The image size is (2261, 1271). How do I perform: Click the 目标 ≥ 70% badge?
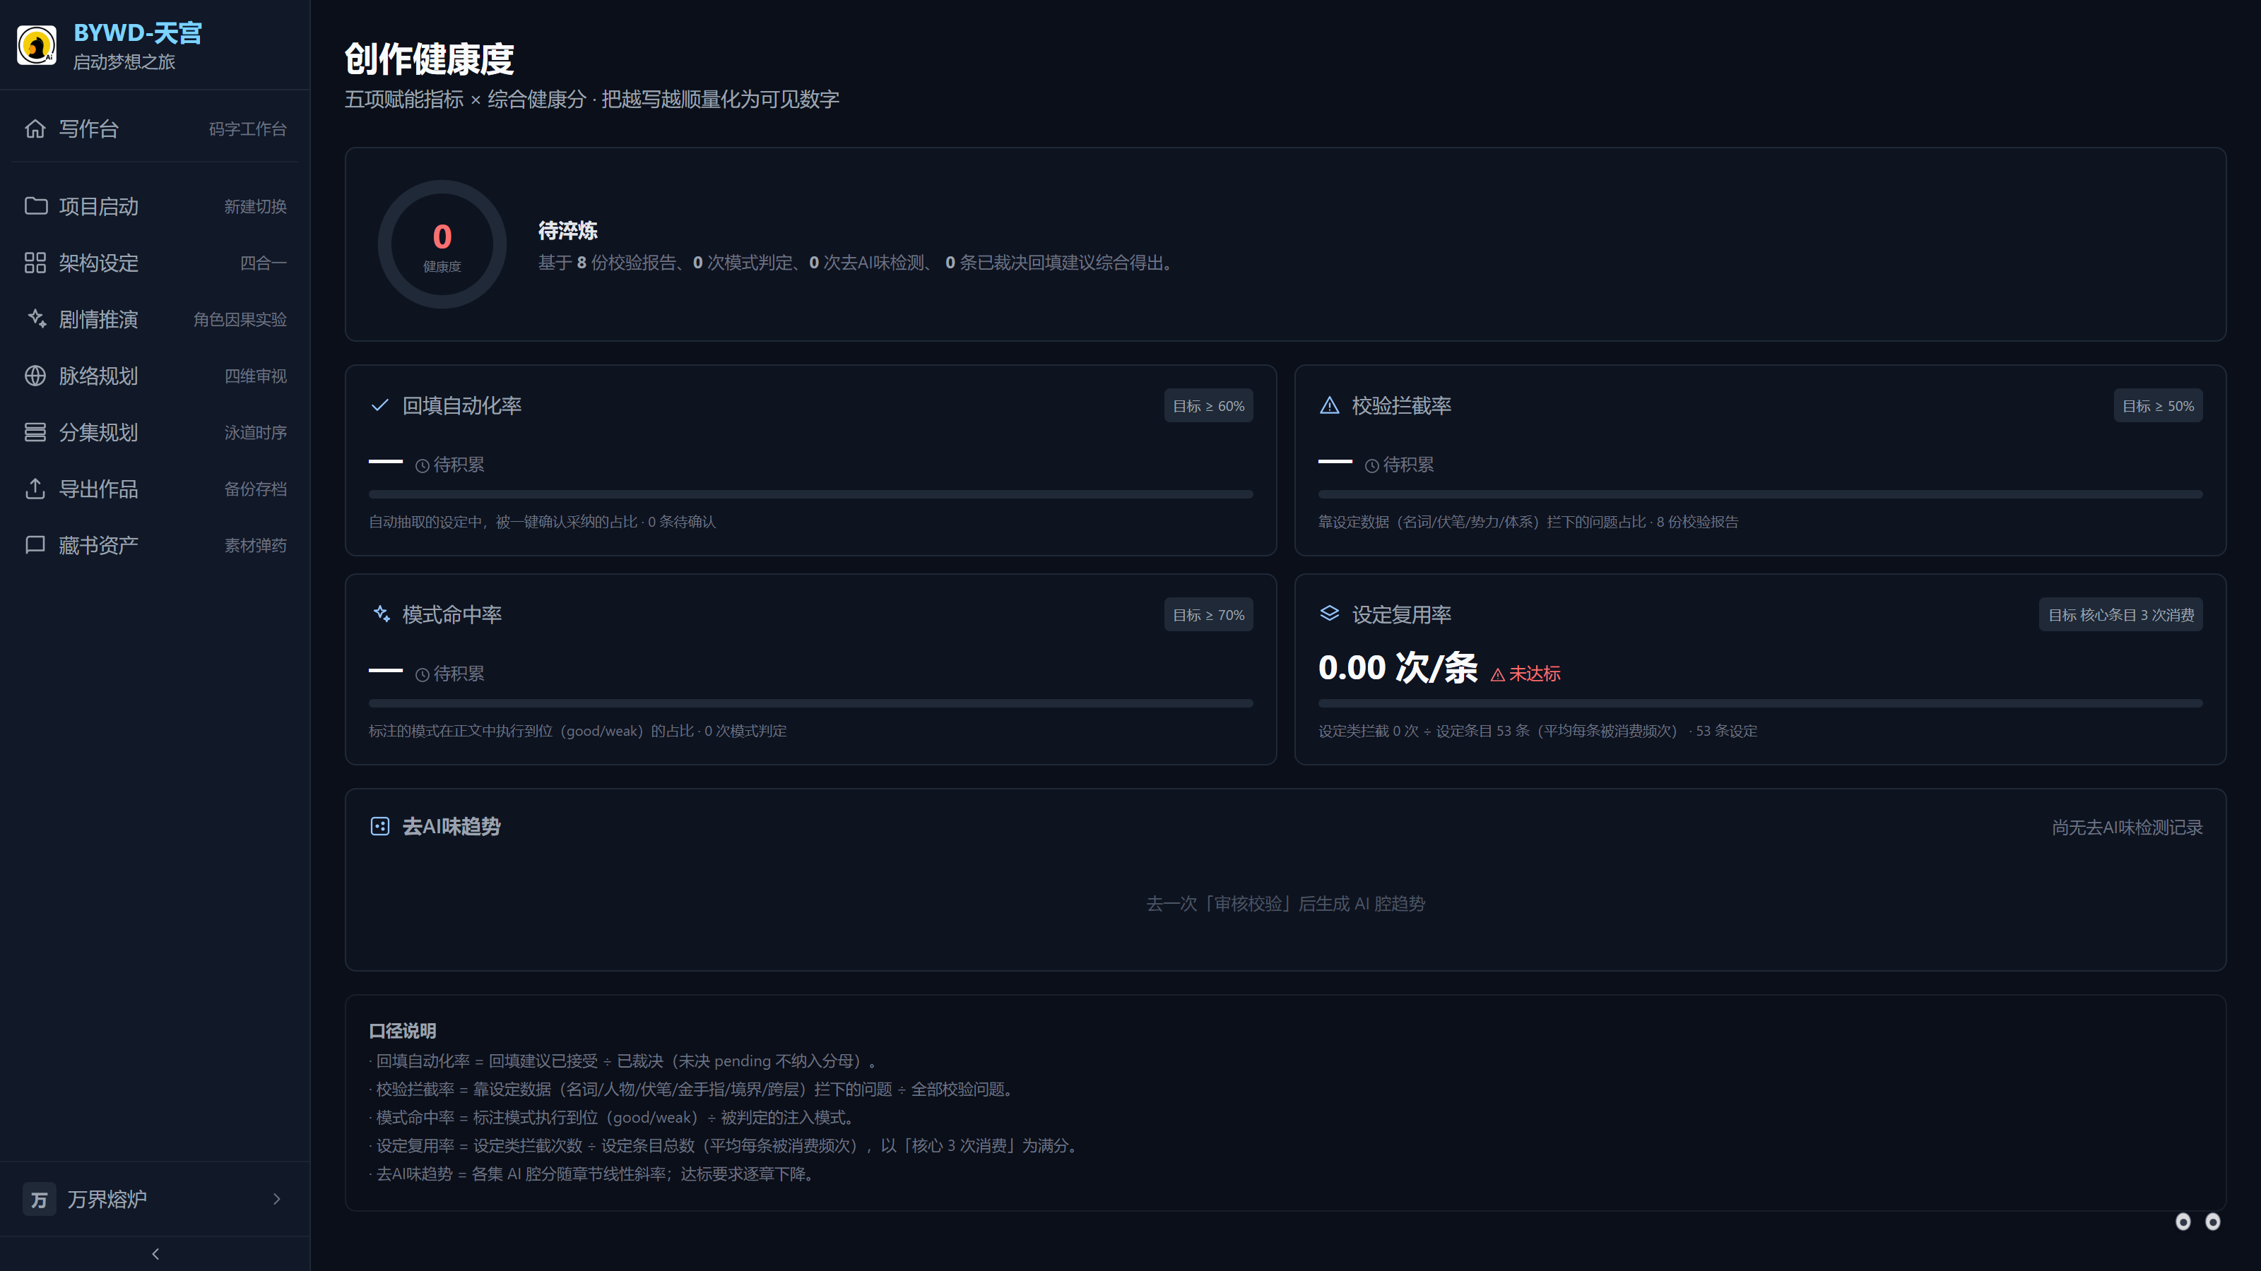pyautogui.click(x=1209, y=615)
